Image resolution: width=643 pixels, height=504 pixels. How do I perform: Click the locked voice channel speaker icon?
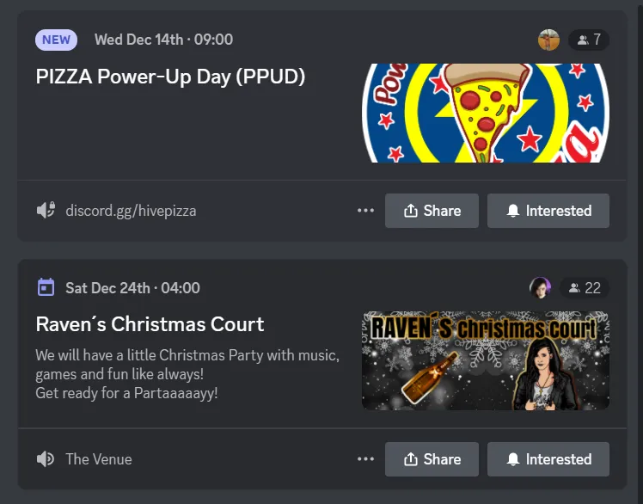[46, 210]
